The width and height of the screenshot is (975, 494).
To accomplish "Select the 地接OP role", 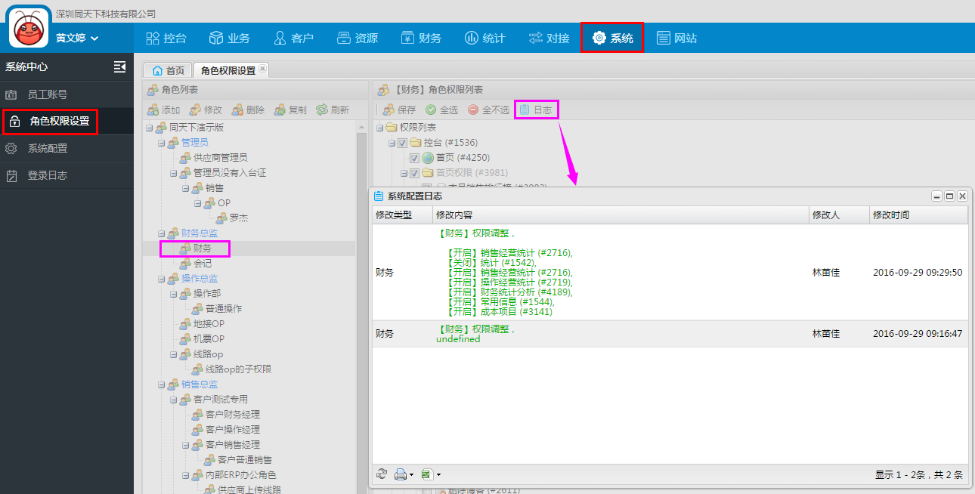I will [x=209, y=324].
